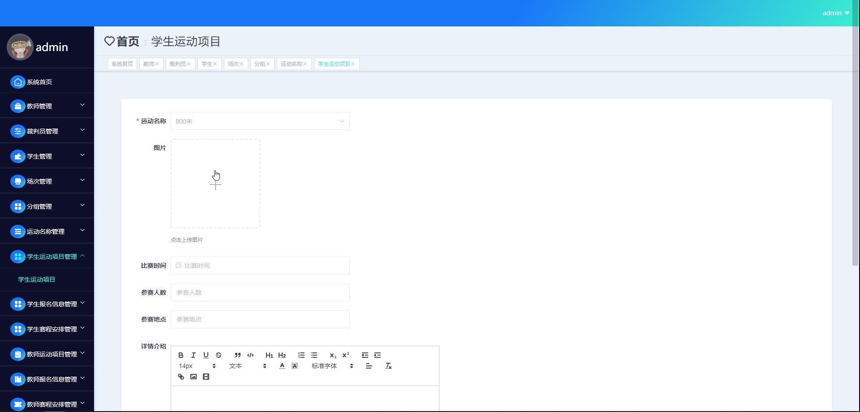Click the 系统首页 home icon in the sidebar

[x=17, y=82]
